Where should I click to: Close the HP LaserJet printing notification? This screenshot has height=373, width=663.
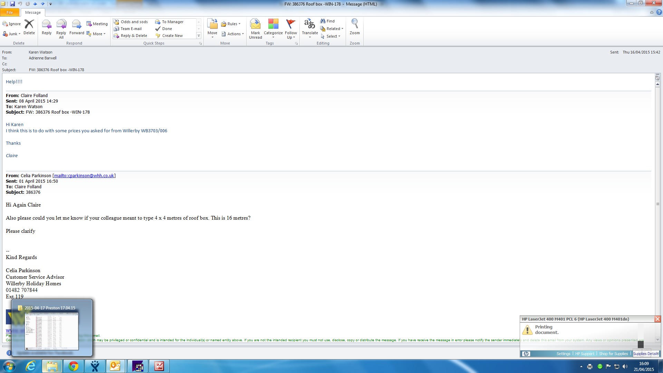(657, 319)
